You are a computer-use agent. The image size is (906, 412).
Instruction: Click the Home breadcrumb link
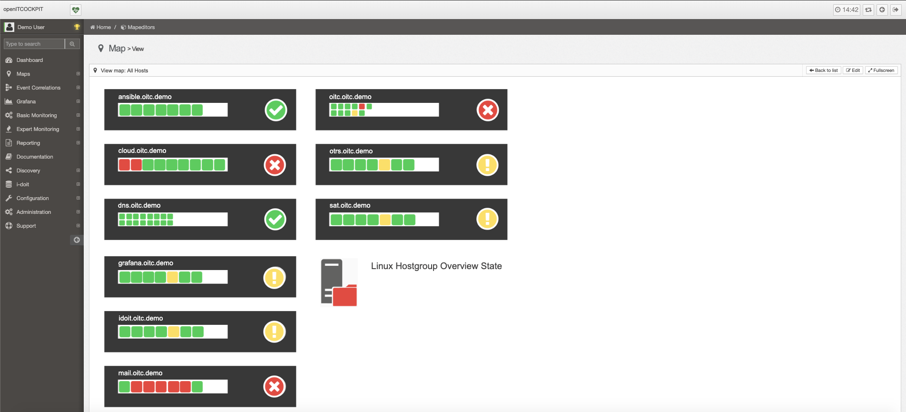click(101, 27)
